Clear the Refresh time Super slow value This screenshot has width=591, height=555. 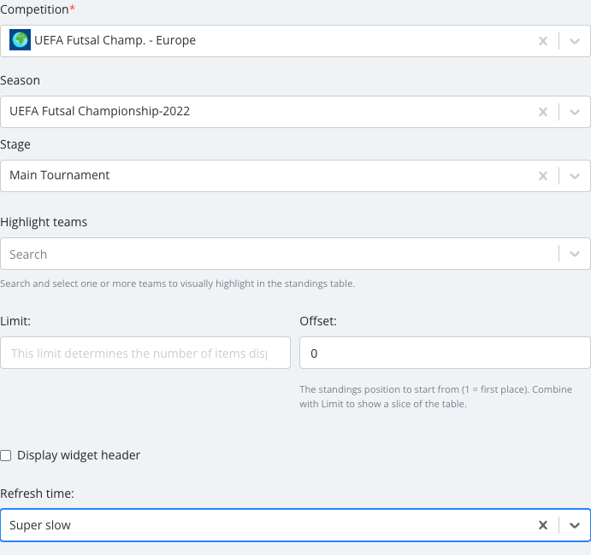(543, 525)
